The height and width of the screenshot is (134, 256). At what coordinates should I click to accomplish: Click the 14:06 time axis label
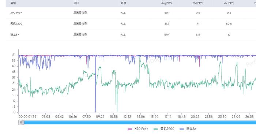(141, 117)
